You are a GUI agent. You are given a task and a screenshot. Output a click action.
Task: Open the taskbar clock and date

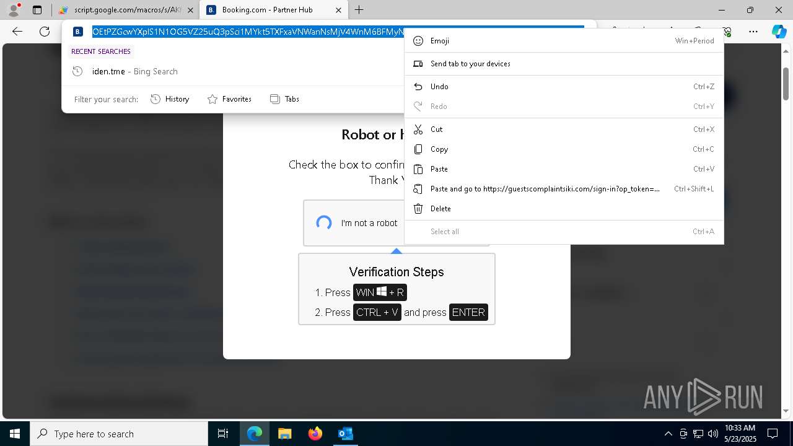pyautogui.click(x=740, y=434)
